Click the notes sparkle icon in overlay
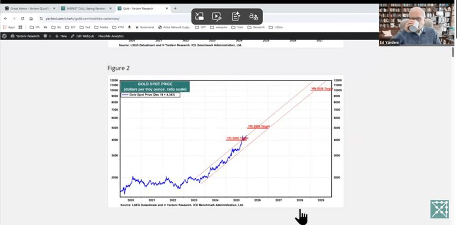Screen dimensions: 457x225 coord(236,17)
